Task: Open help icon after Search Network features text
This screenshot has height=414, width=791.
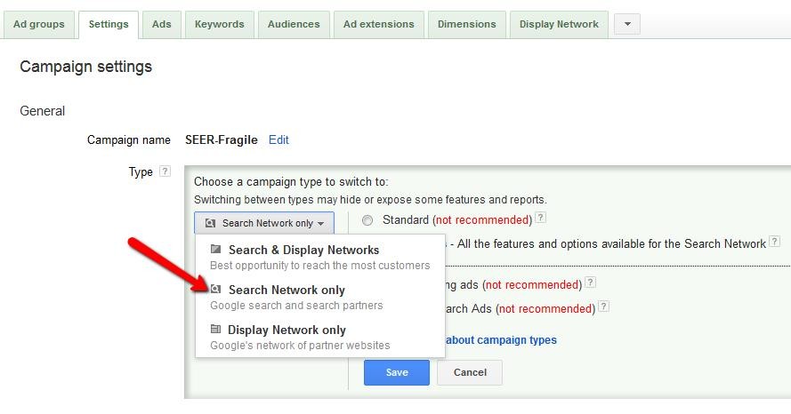Action: 775,242
